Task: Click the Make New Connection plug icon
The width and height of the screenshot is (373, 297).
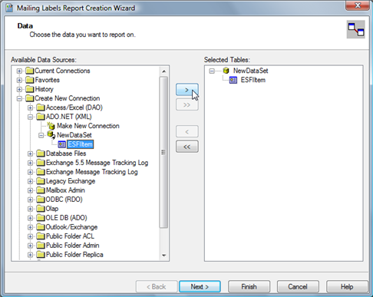Action: 51,126
